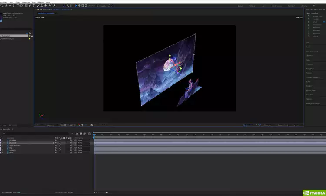326x196 pixels.
Task: Click the label color square of layer 1
Action: [0, 140]
